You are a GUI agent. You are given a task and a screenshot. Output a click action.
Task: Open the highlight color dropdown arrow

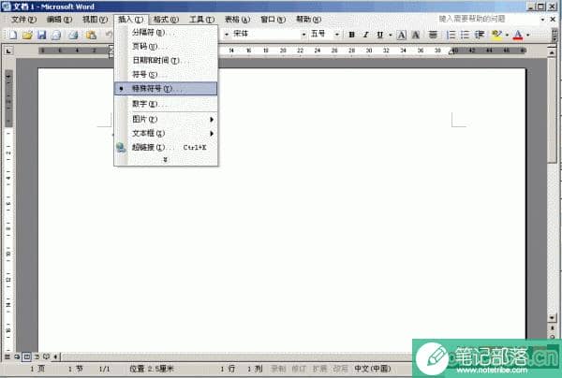pyautogui.click(x=507, y=35)
